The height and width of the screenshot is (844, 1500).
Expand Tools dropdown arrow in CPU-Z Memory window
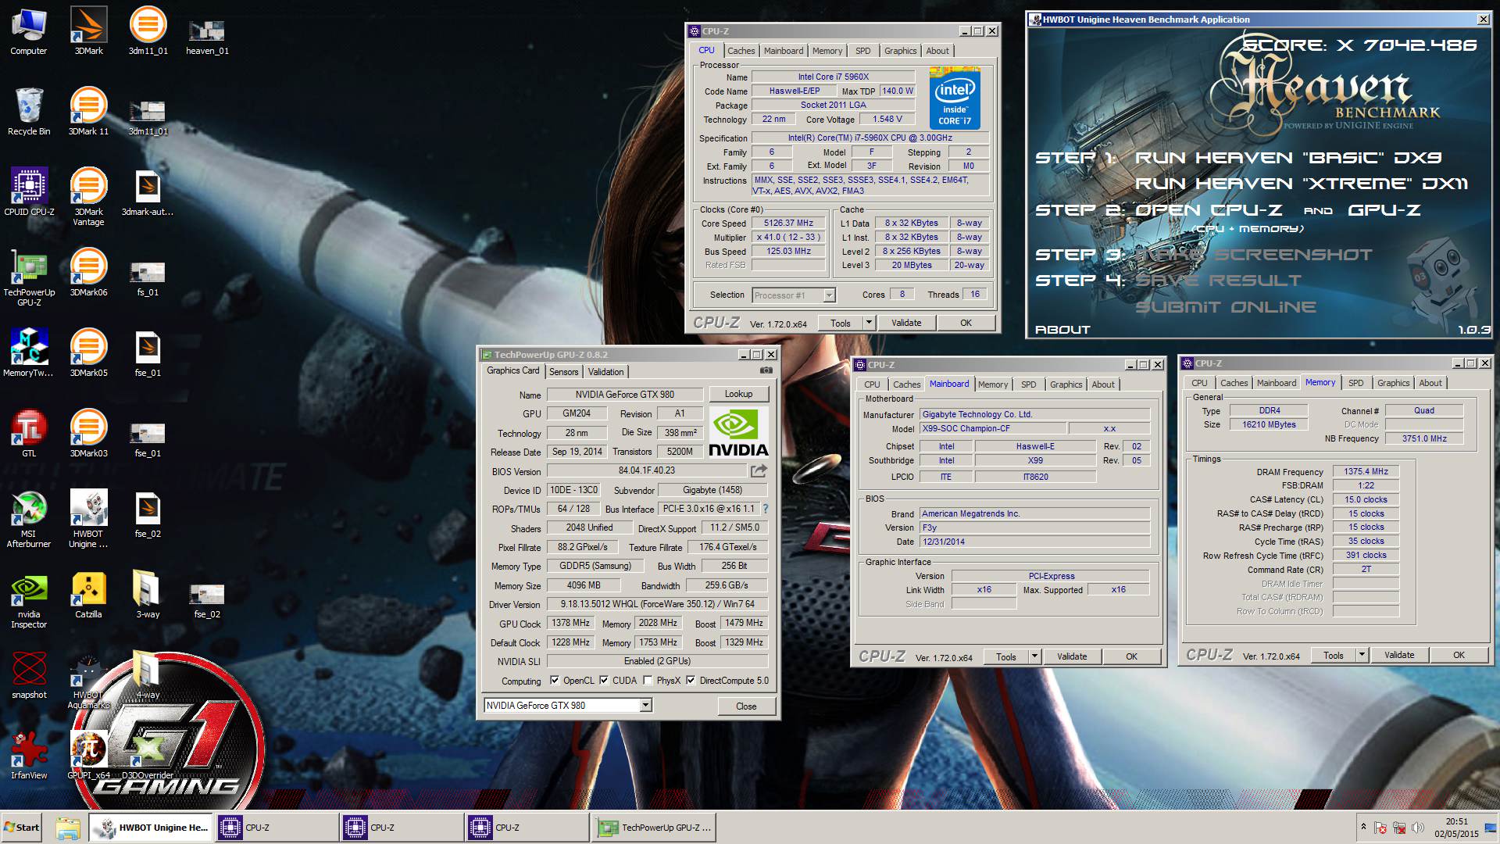pos(1362,655)
